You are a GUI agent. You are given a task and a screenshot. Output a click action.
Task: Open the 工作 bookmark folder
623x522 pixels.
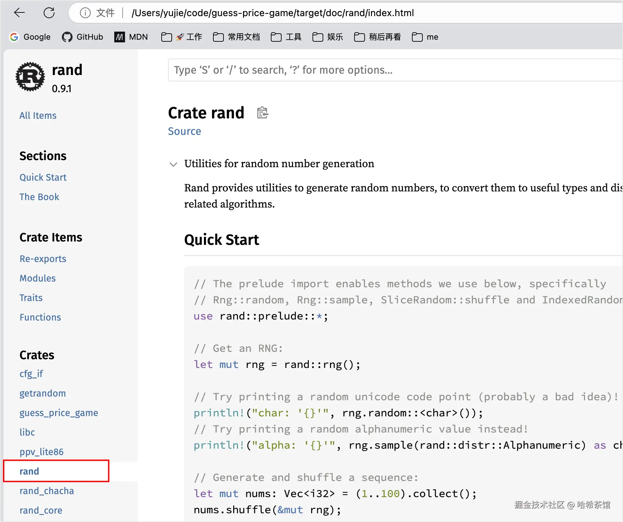coord(182,37)
